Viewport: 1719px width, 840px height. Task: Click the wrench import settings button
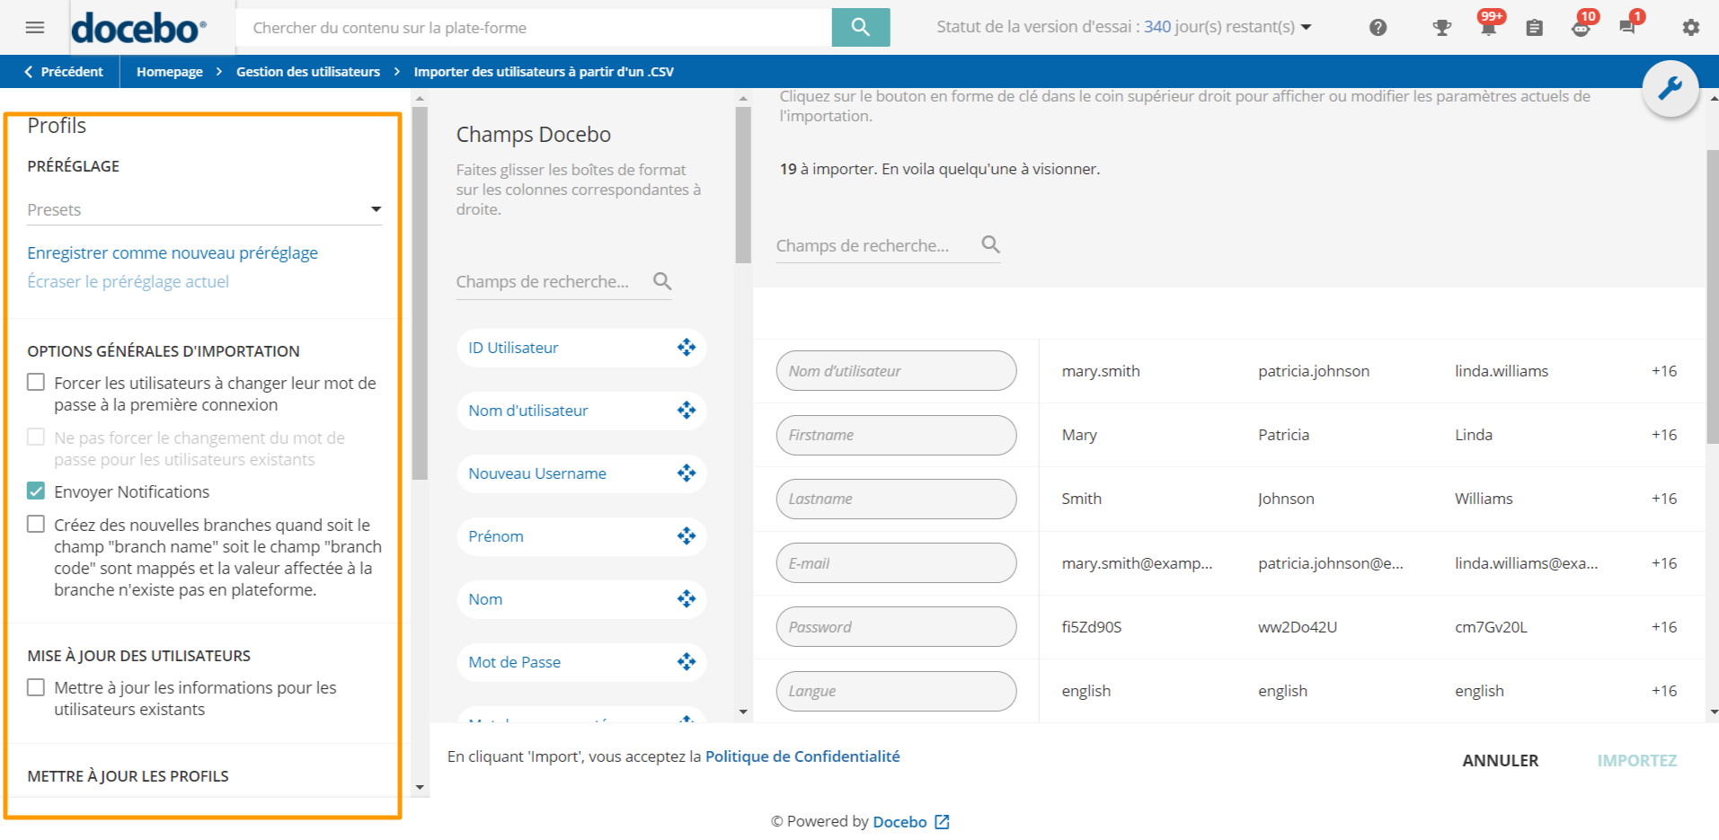(x=1670, y=88)
